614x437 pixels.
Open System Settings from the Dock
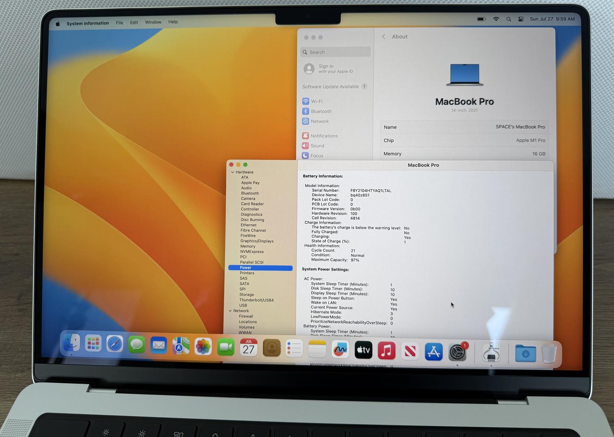(x=457, y=352)
